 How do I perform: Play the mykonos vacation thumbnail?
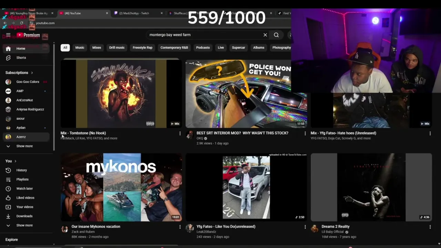121,187
